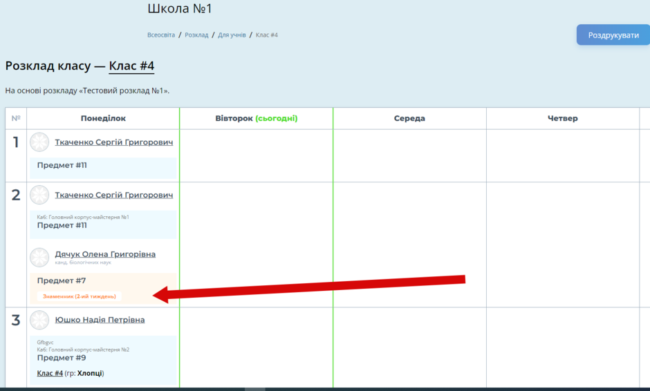Click the канд. біологічних наук subtitle
This screenshot has width=650, height=391.
coord(83,263)
